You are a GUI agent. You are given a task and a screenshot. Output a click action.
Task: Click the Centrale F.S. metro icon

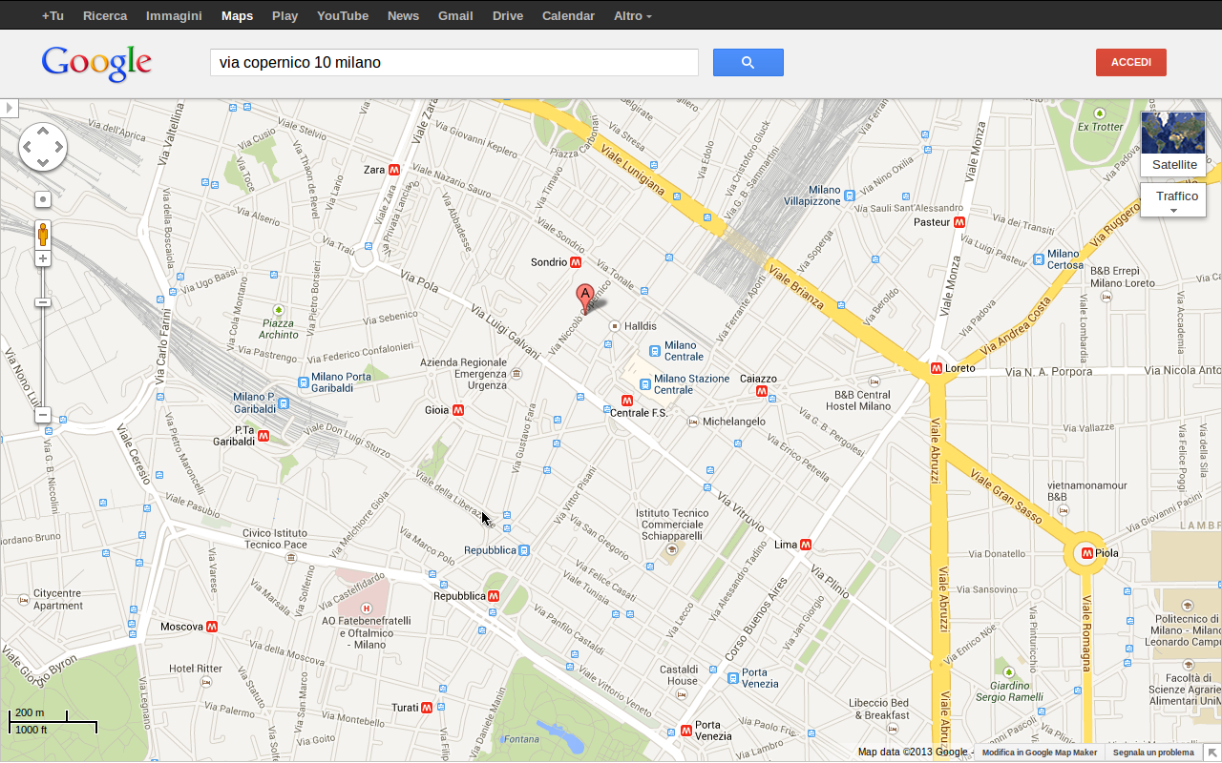627,401
